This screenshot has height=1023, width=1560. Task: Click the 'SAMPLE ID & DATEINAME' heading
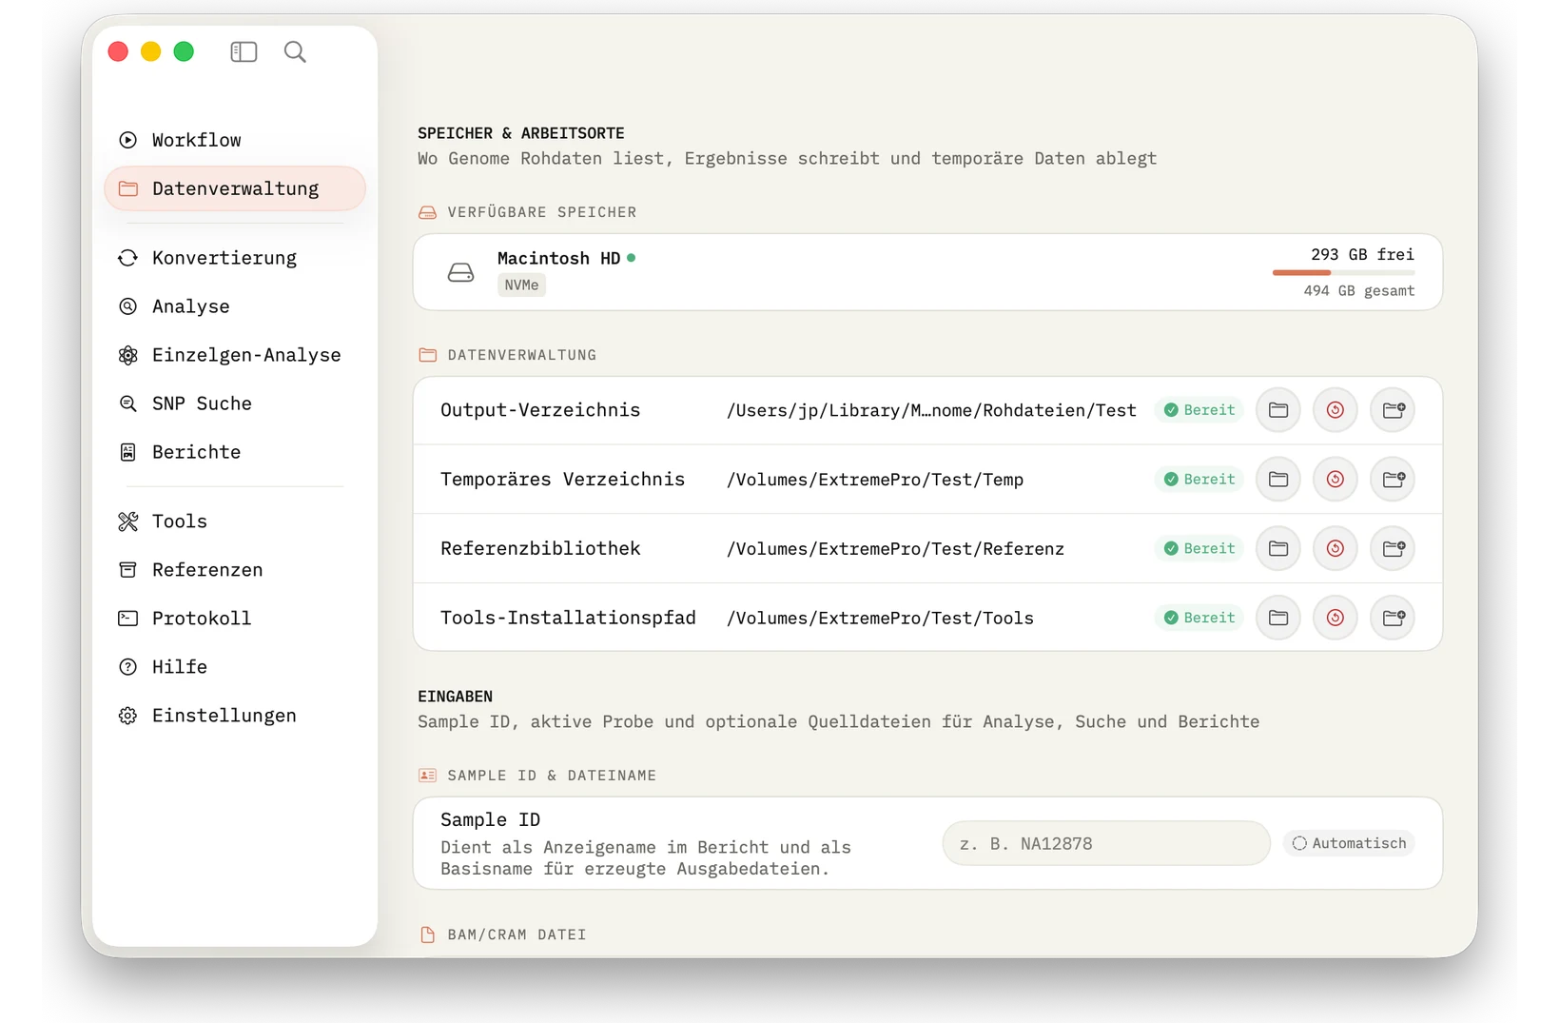[552, 776]
